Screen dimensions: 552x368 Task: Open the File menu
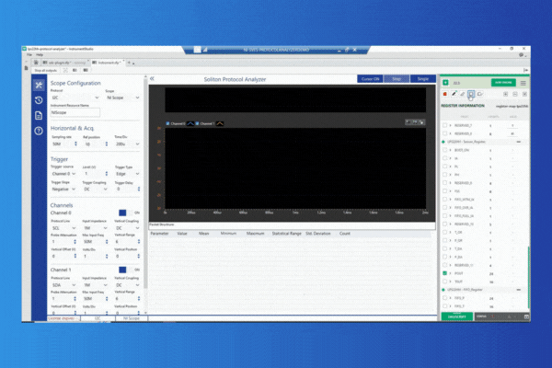point(29,54)
